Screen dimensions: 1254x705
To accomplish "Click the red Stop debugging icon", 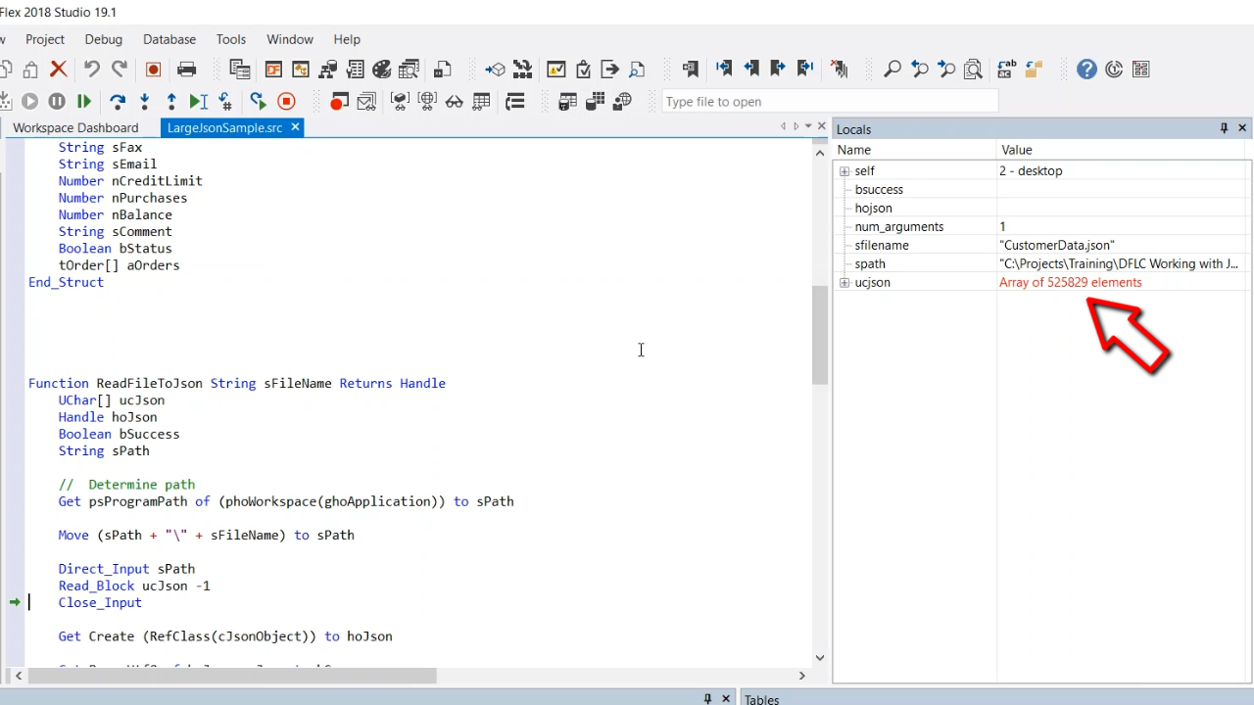I will pyautogui.click(x=286, y=101).
